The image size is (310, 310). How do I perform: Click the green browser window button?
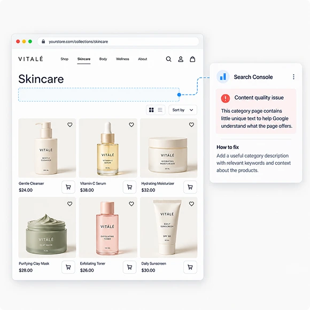pyautogui.click(x=30, y=41)
